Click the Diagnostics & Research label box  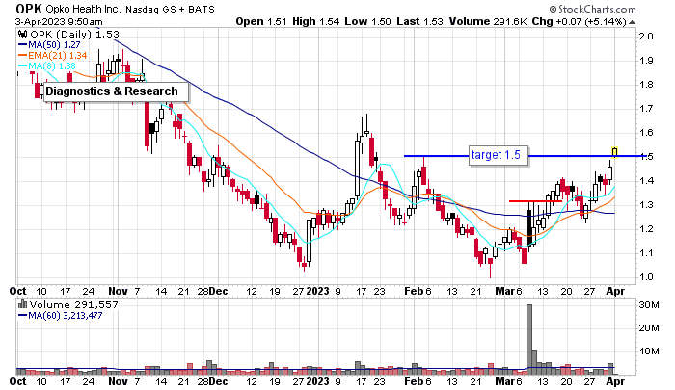point(116,91)
